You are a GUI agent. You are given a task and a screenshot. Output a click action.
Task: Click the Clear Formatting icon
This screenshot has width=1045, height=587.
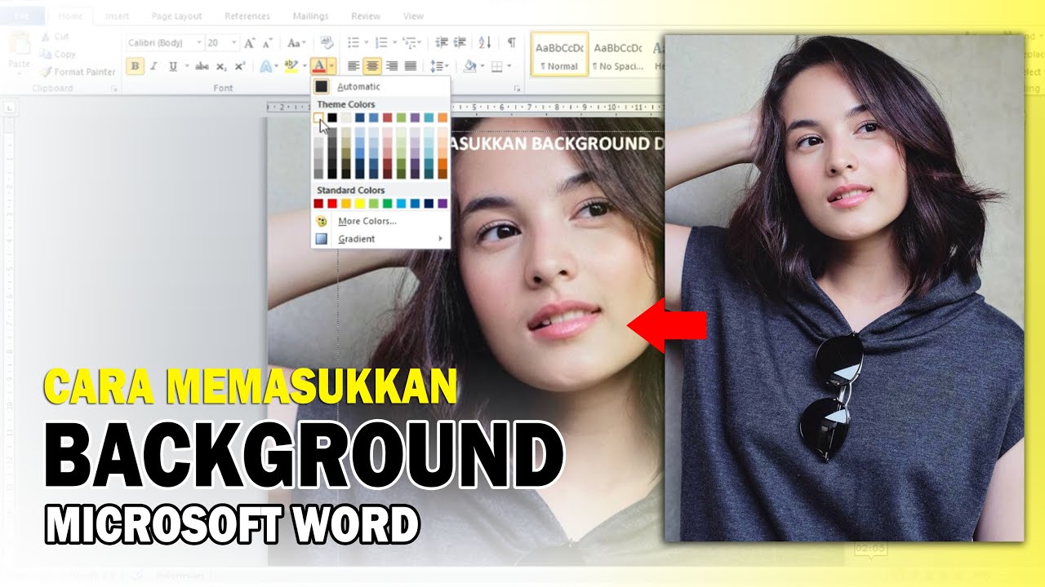[x=327, y=42]
